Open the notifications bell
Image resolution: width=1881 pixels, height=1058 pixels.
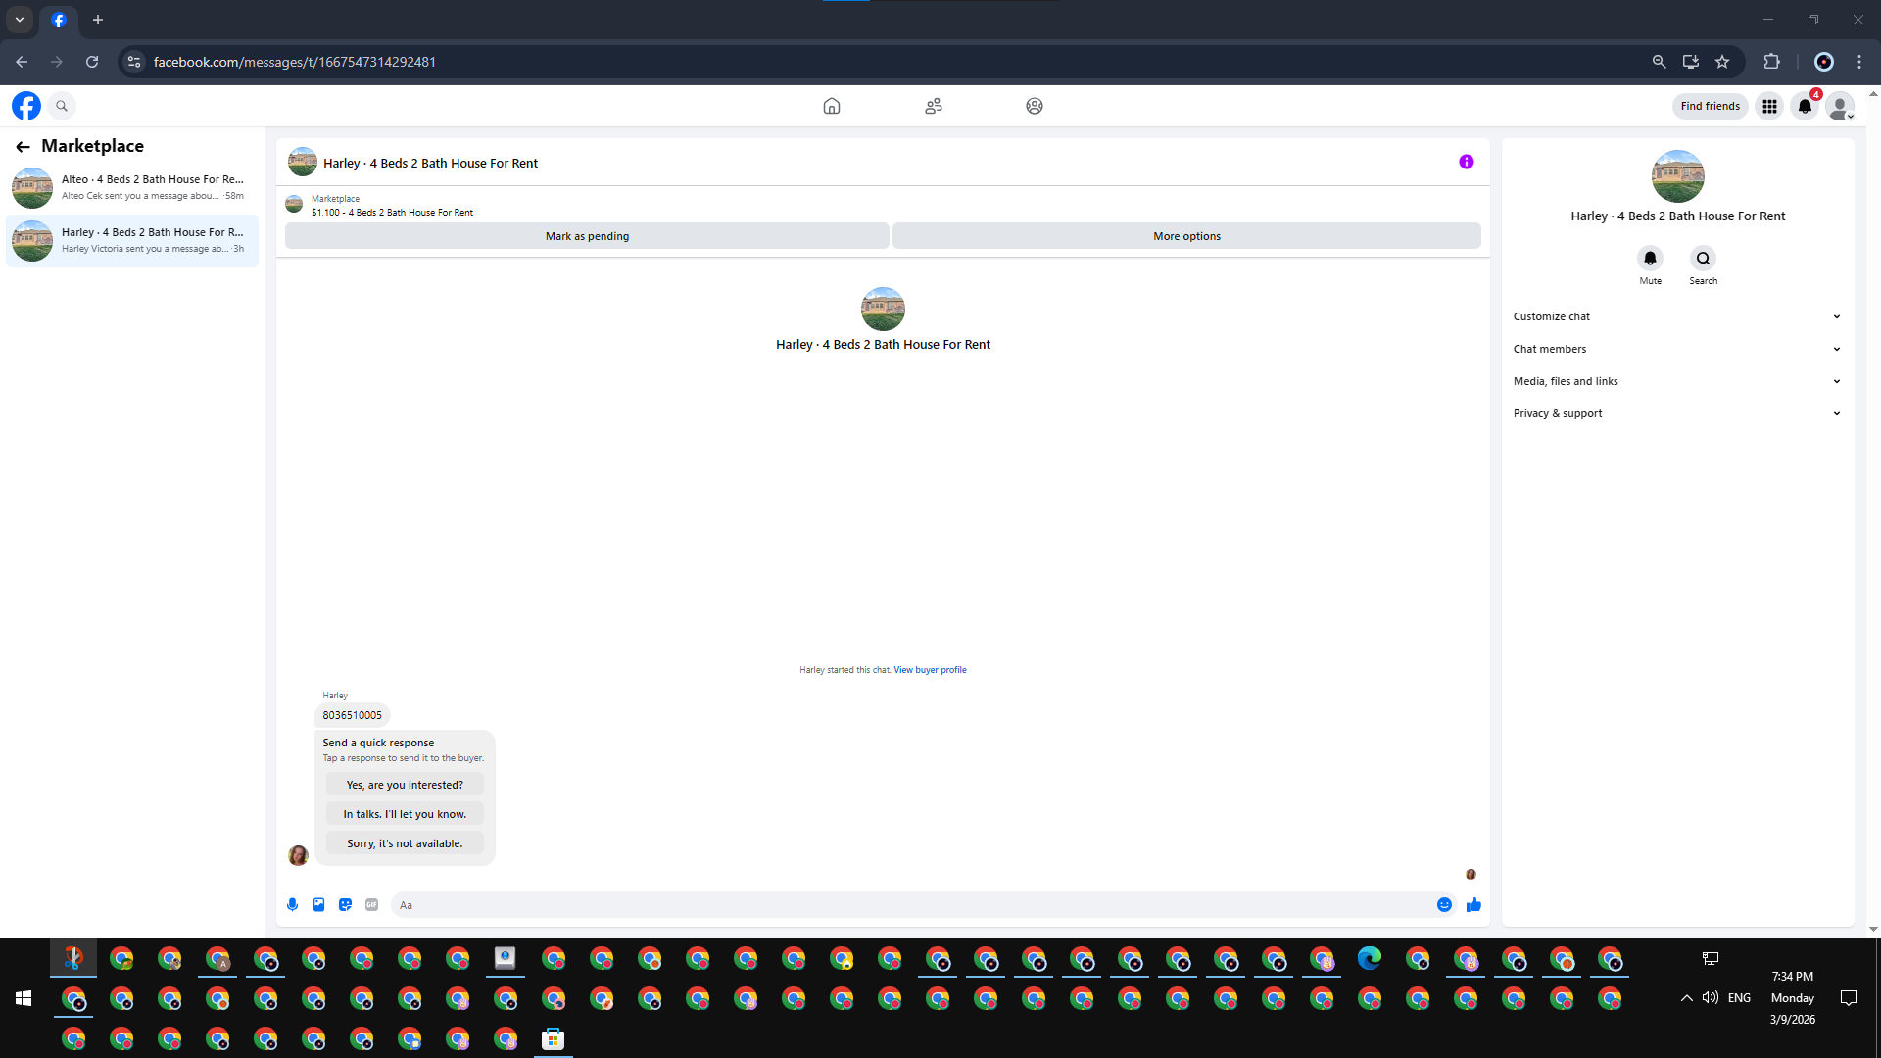(1805, 106)
